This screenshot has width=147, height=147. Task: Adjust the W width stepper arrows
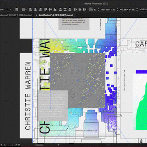137,10
